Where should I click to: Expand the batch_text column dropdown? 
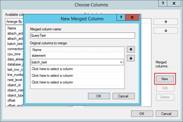point(121,62)
